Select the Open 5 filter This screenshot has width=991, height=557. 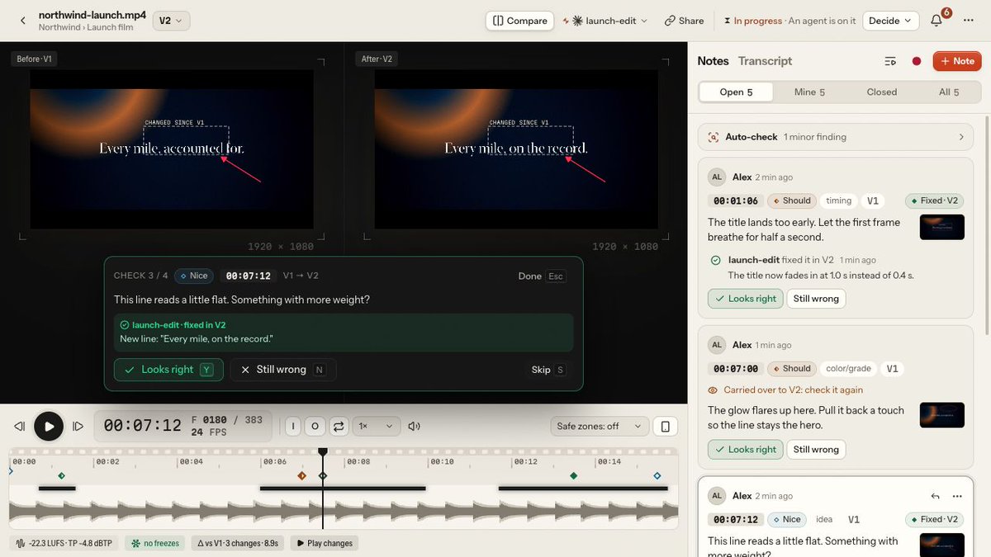(x=736, y=92)
